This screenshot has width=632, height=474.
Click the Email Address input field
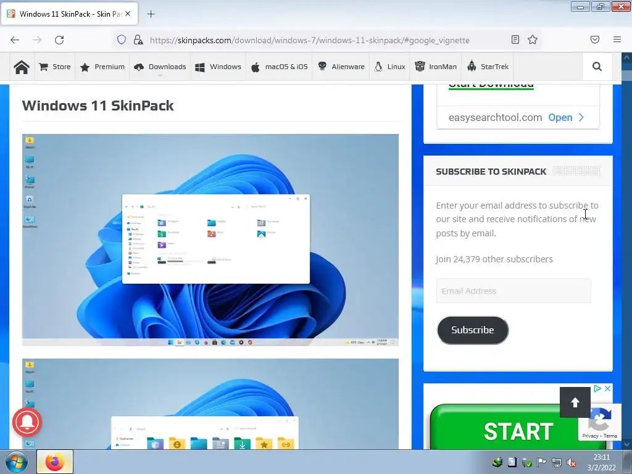pyautogui.click(x=513, y=291)
